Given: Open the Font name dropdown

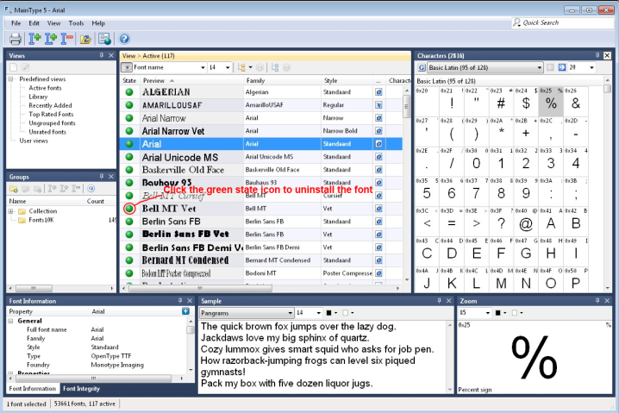Looking at the screenshot, I should pos(203,67).
